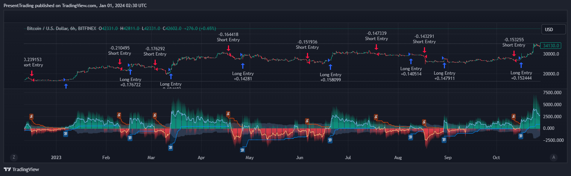This screenshot has height=176, width=571.
Task: Select the -0.210495 Short Entry label
Action: click(120, 51)
